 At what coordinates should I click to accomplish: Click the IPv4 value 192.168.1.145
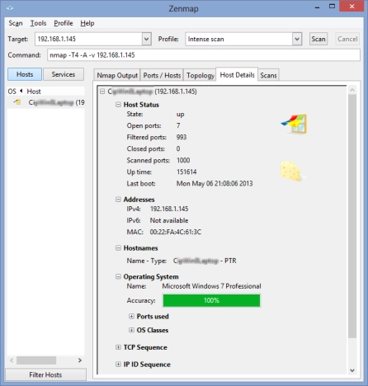pos(169,209)
